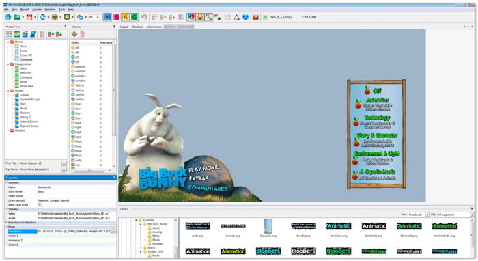Toggle the padlock lock-objects icon
This screenshot has width=478, height=261.
coord(200,17)
